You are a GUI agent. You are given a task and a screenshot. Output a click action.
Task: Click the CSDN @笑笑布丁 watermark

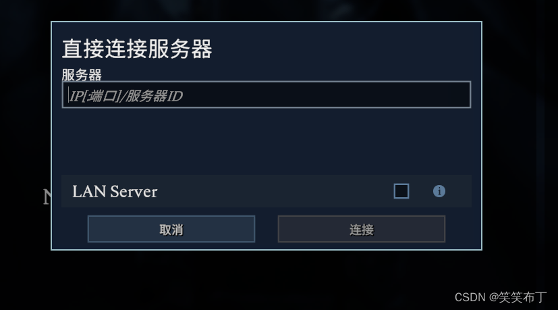coord(501,296)
